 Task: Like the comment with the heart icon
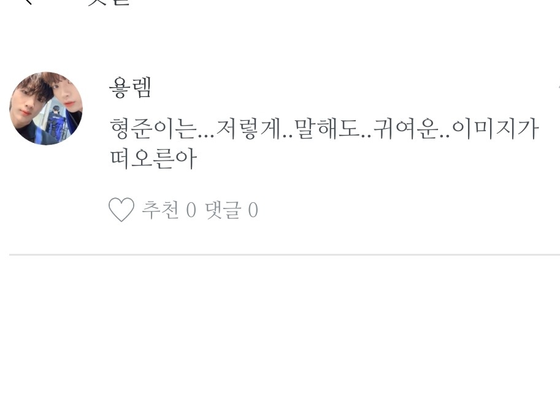pyautogui.click(x=121, y=209)
